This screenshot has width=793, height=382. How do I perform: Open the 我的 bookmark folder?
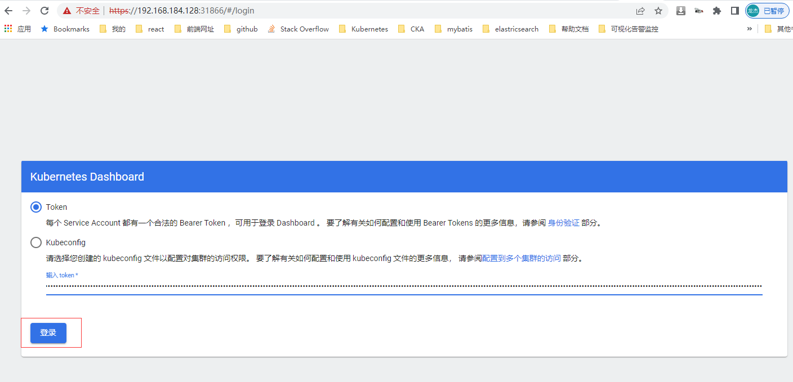[112, 29]
